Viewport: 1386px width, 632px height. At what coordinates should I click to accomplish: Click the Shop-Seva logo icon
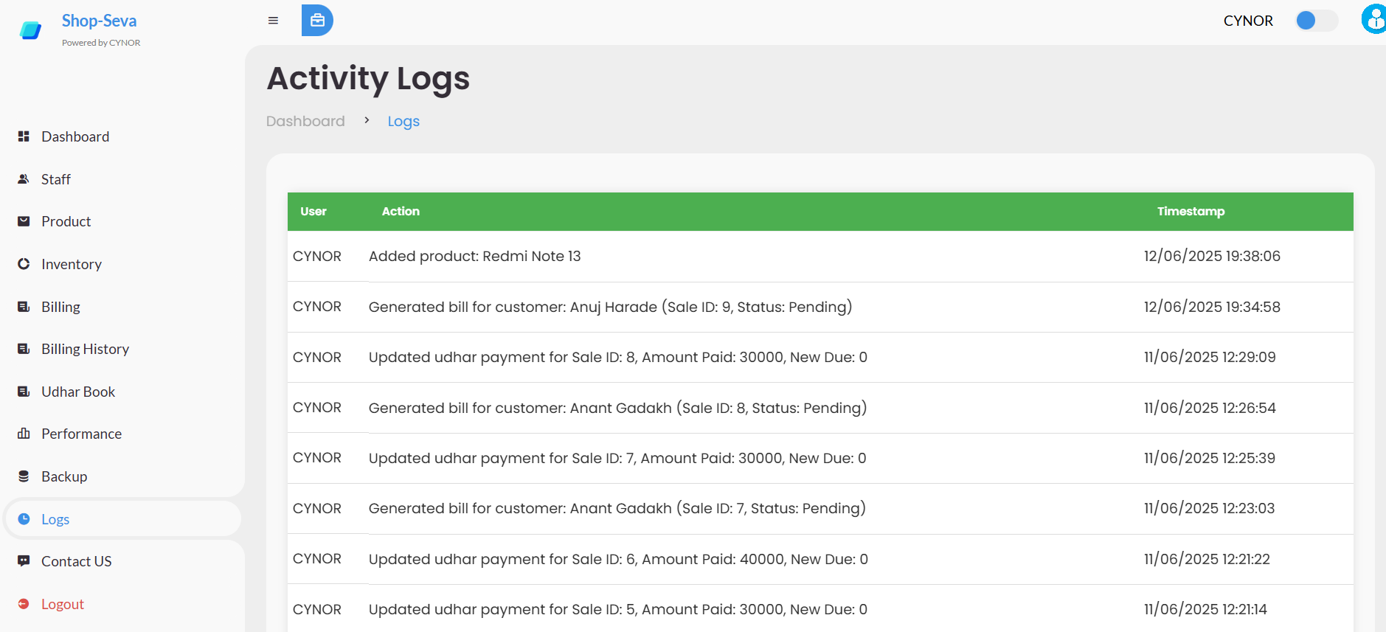point(31,30)
